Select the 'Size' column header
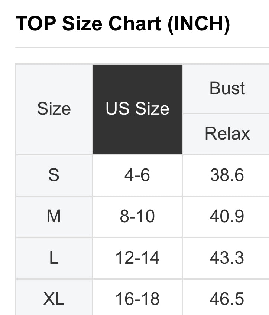The width and height of the screenshot is (269, 315). pyautogui.click(x=54, y=109)
